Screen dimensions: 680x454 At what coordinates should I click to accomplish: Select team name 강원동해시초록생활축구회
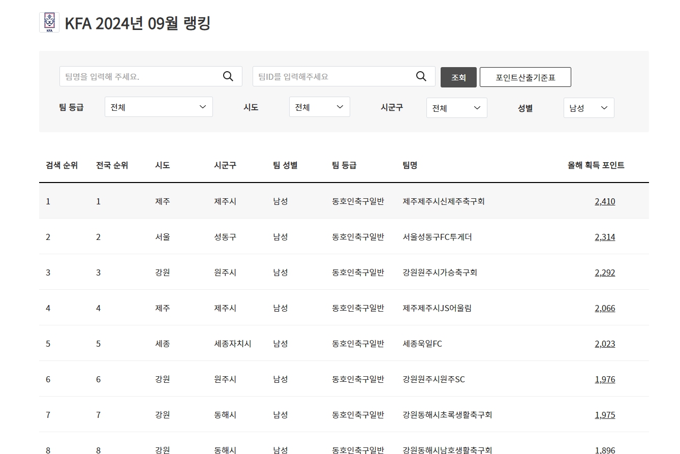[447, 415]
